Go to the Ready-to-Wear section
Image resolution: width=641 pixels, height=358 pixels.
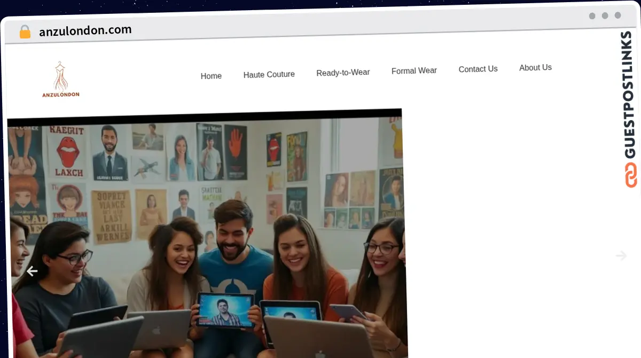343,72
